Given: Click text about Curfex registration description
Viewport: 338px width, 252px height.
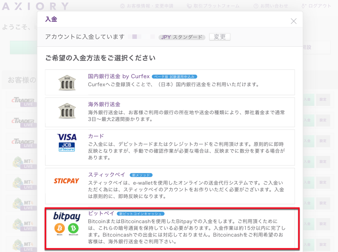Looking at the screenshot, I should pos(174,84).
